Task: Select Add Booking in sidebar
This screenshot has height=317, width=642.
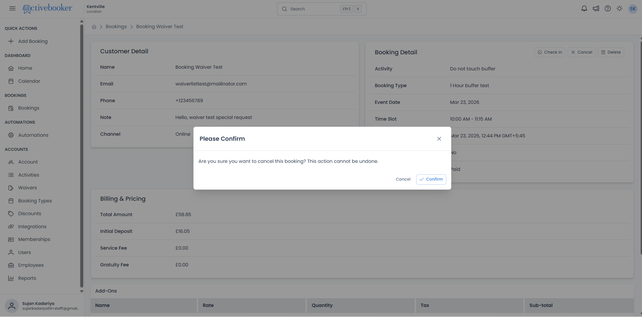Action: 33,41
